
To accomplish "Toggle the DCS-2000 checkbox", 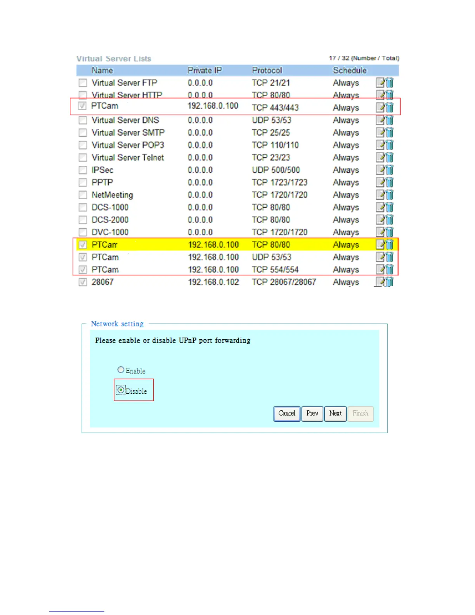I will click(x=83, y=219).
